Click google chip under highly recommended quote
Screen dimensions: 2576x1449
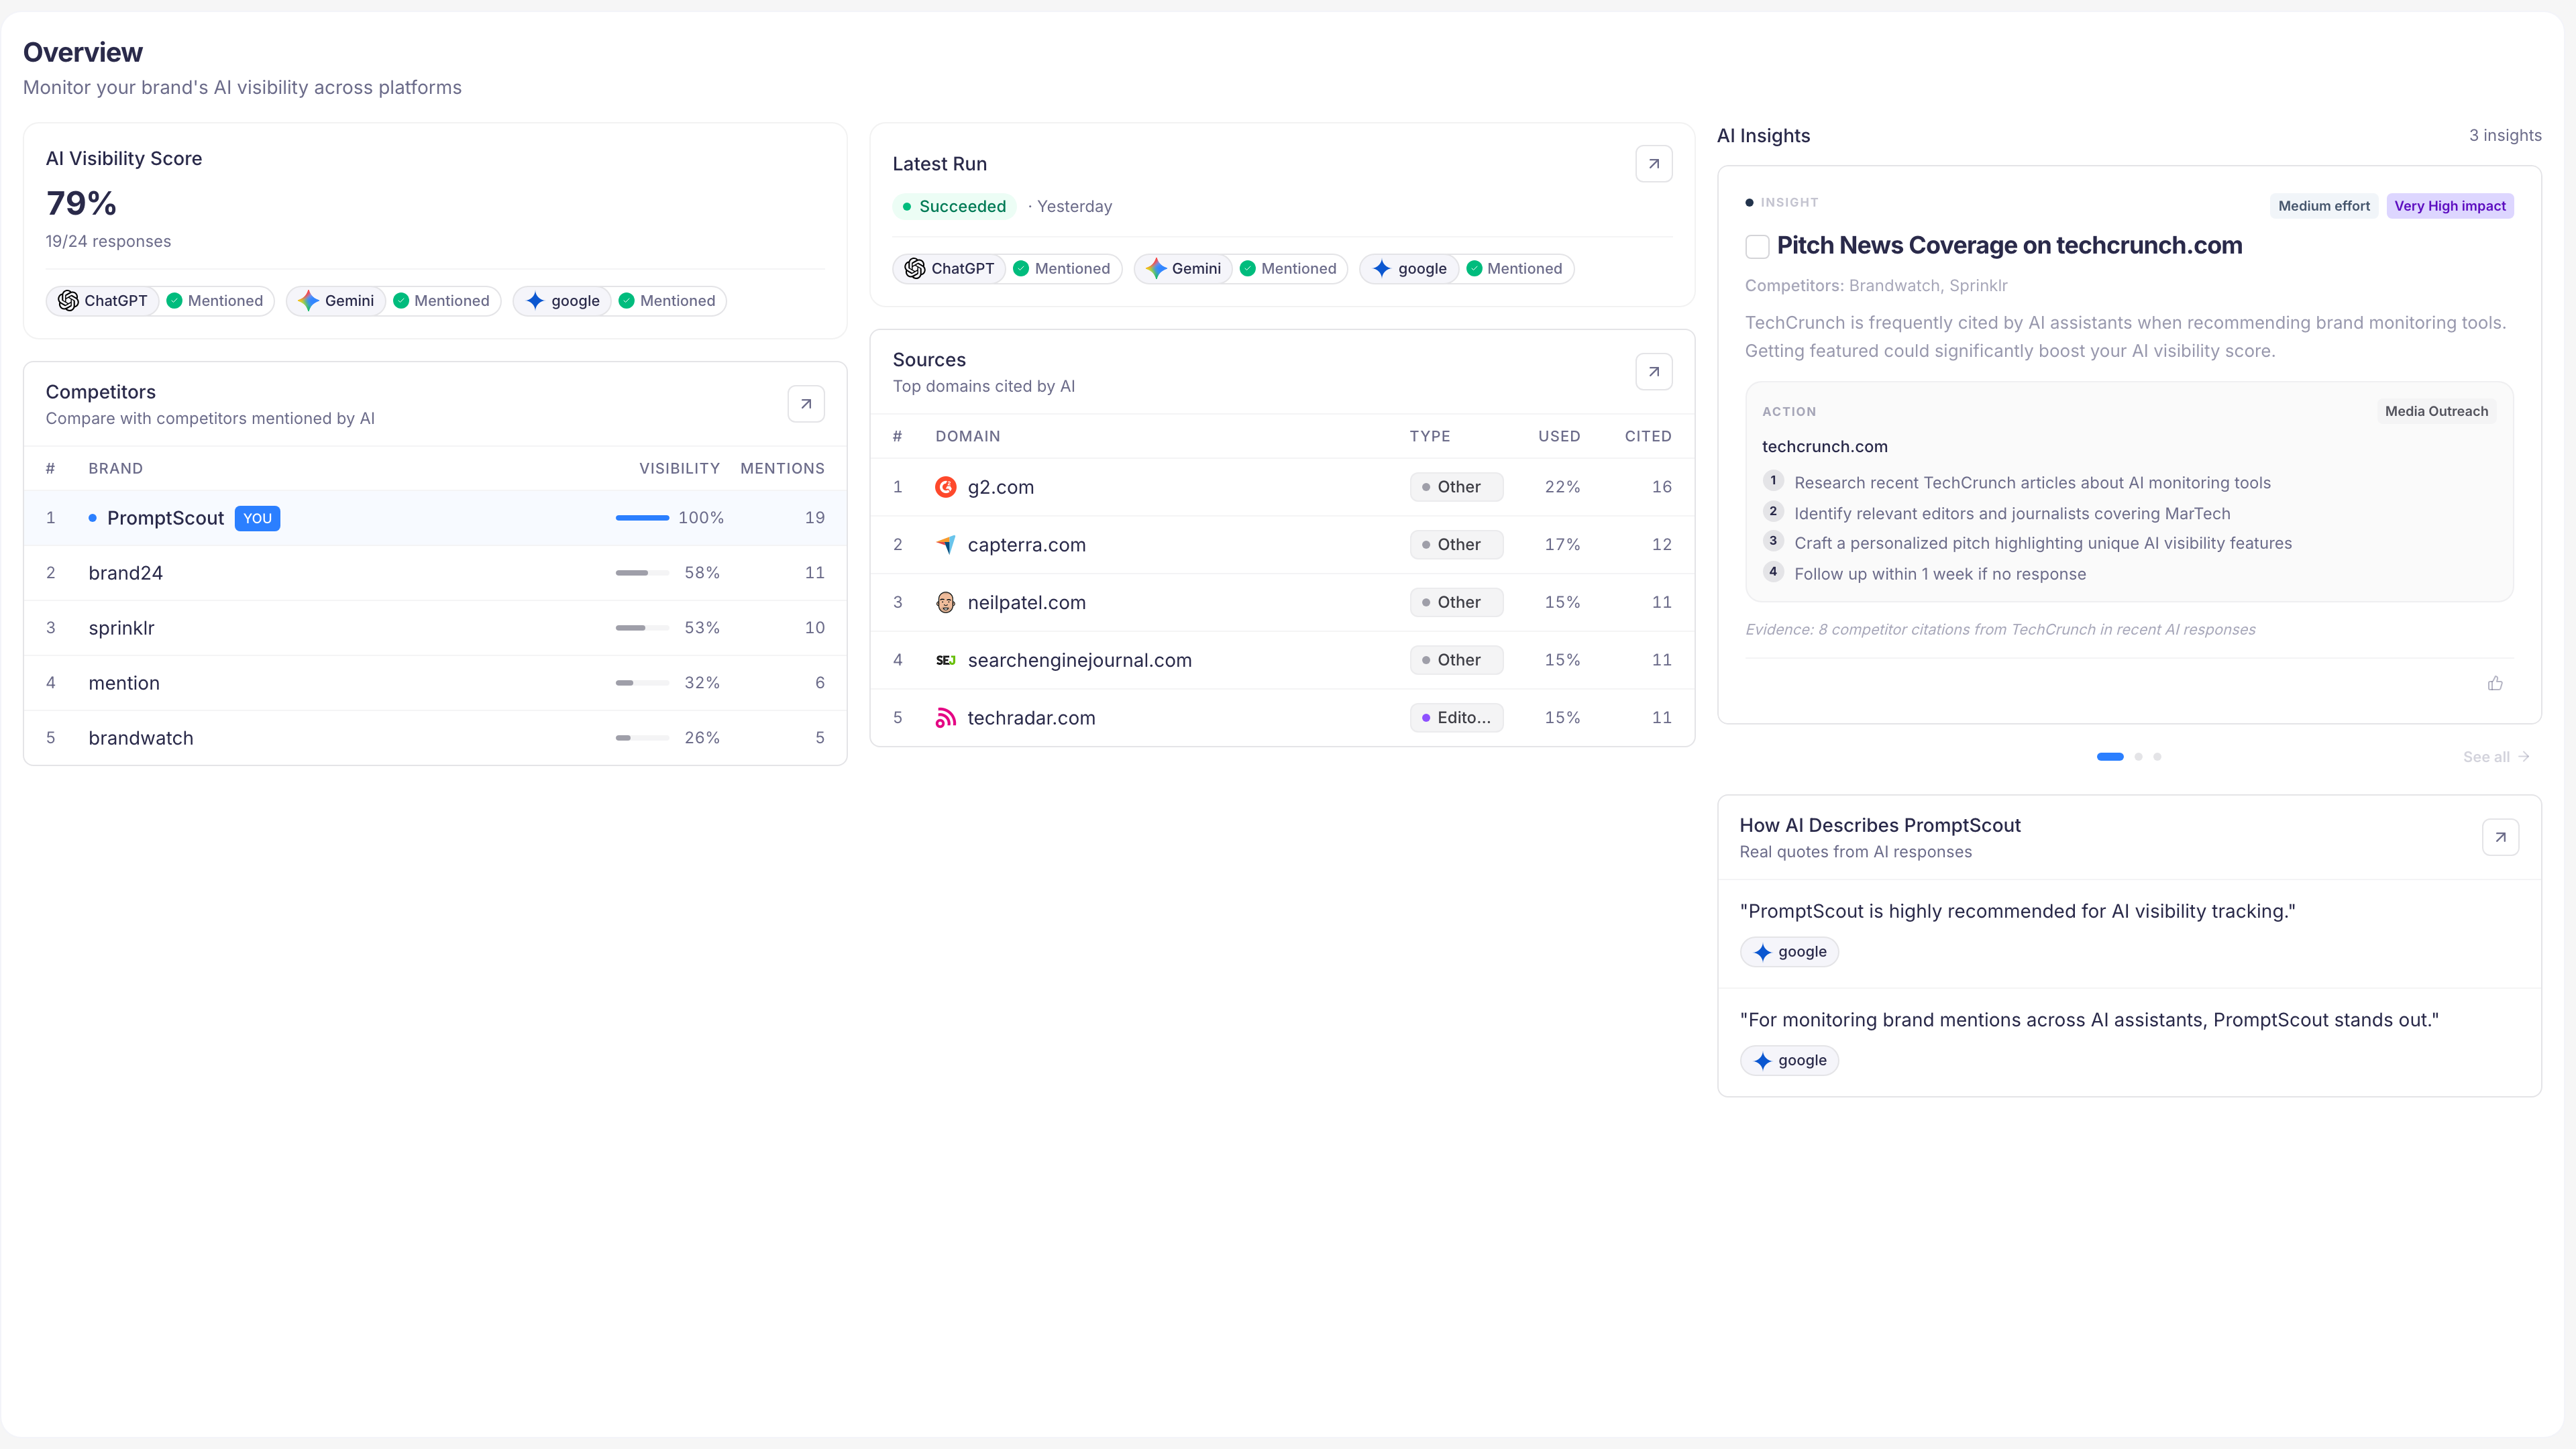coord(1790,952)
